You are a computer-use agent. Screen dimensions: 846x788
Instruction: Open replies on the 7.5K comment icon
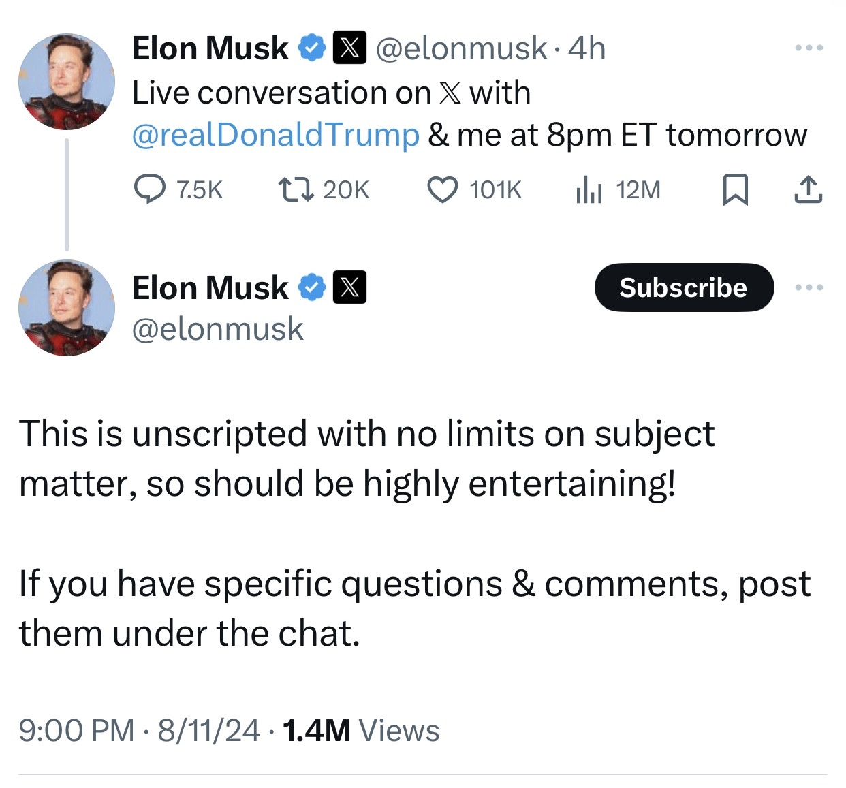(150, 189)
